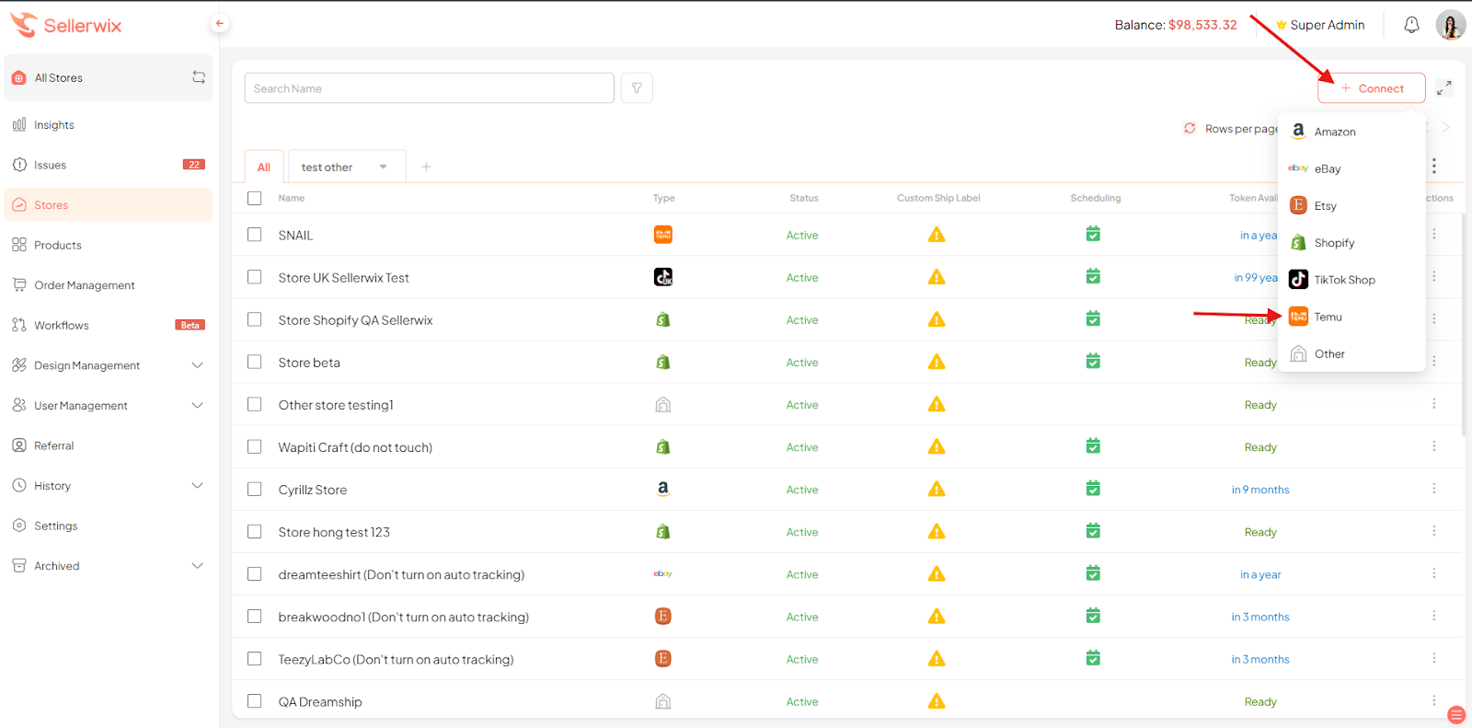Check the SNAIL store checkbox
Image resolution: width=1472 pixels, height=728 pixels.
255,235
